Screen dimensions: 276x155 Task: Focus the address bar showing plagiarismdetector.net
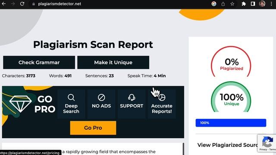coord(60,4)
